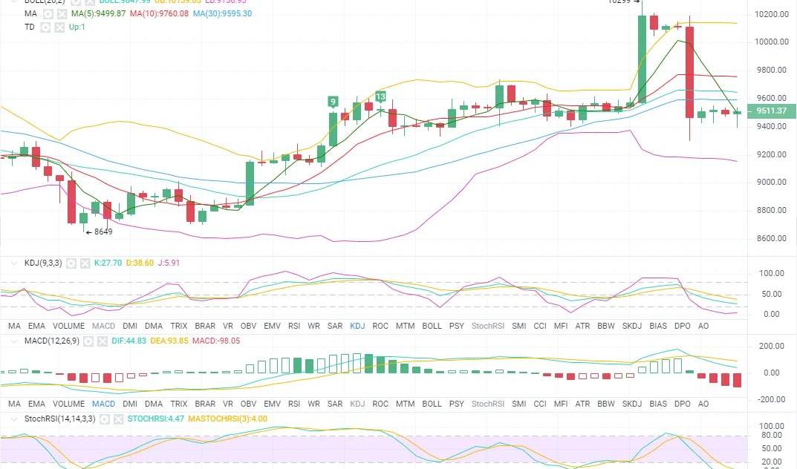The image size is (797, 469).
Task: Choose BOLL in the KDJ panel tabs
Action: pyautogui.click(x=432, y=326)
